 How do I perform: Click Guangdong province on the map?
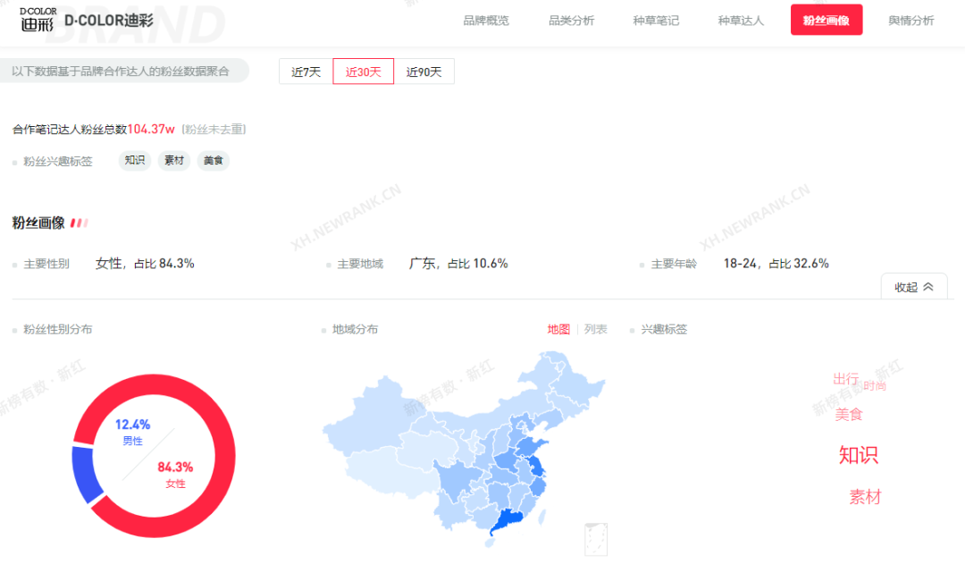tap(508, 521)
